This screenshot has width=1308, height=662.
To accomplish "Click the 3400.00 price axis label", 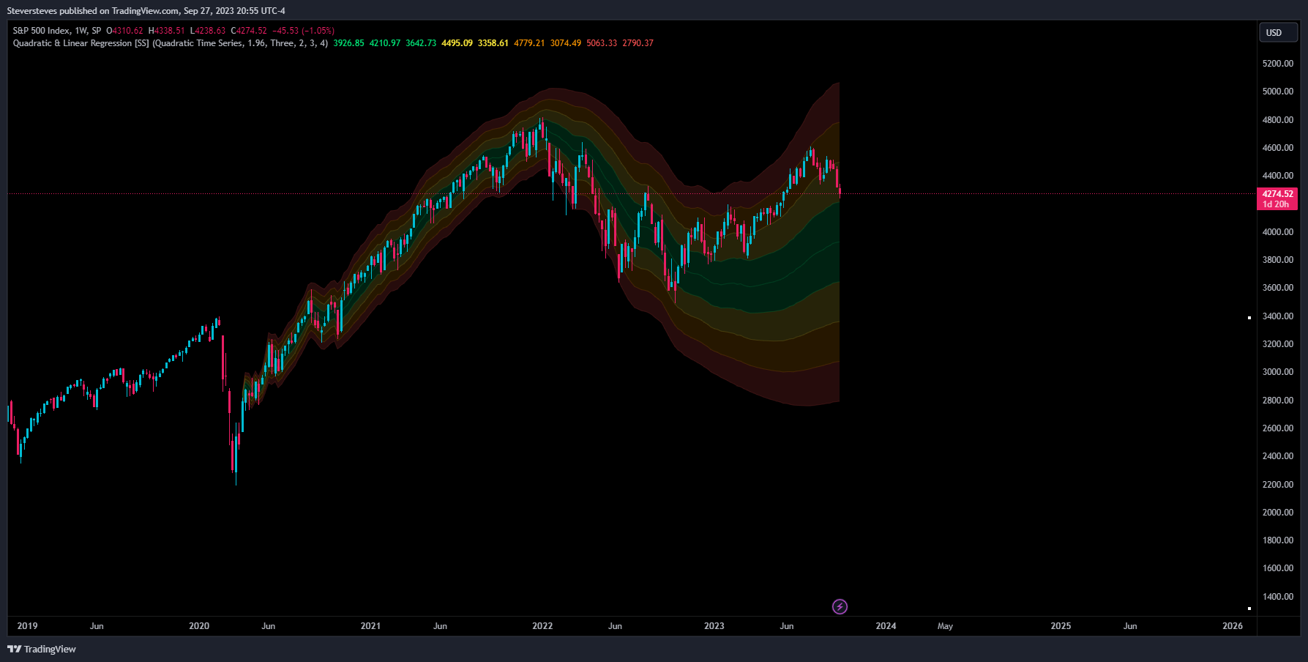I will coord(1278,316).
